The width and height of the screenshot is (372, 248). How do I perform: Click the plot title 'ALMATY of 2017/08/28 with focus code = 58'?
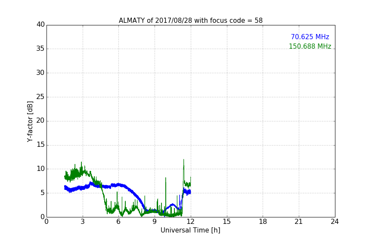click(190, 21)
